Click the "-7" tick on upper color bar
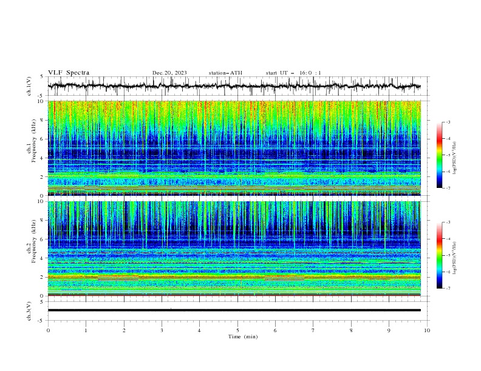This screenshot has height=371, width=481. (448, 189)
